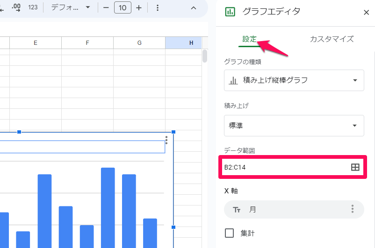This screenshot has height=248, width=375.
Task: Select column G header
Action: point(139,43)
